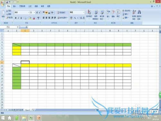The image size is (161, 121).
Task: Cut selection with the scissors icon
Action: pyautogui.click(x=7, y=11)
